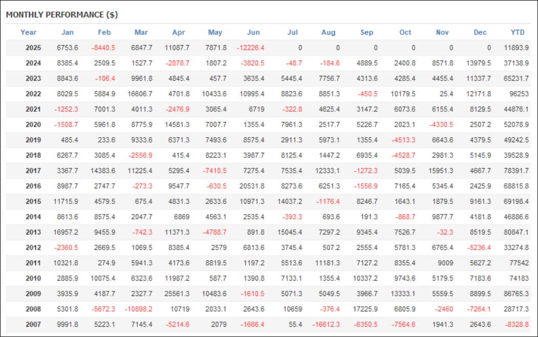
Task: Click the Oct column header
Action: [405, 32]
